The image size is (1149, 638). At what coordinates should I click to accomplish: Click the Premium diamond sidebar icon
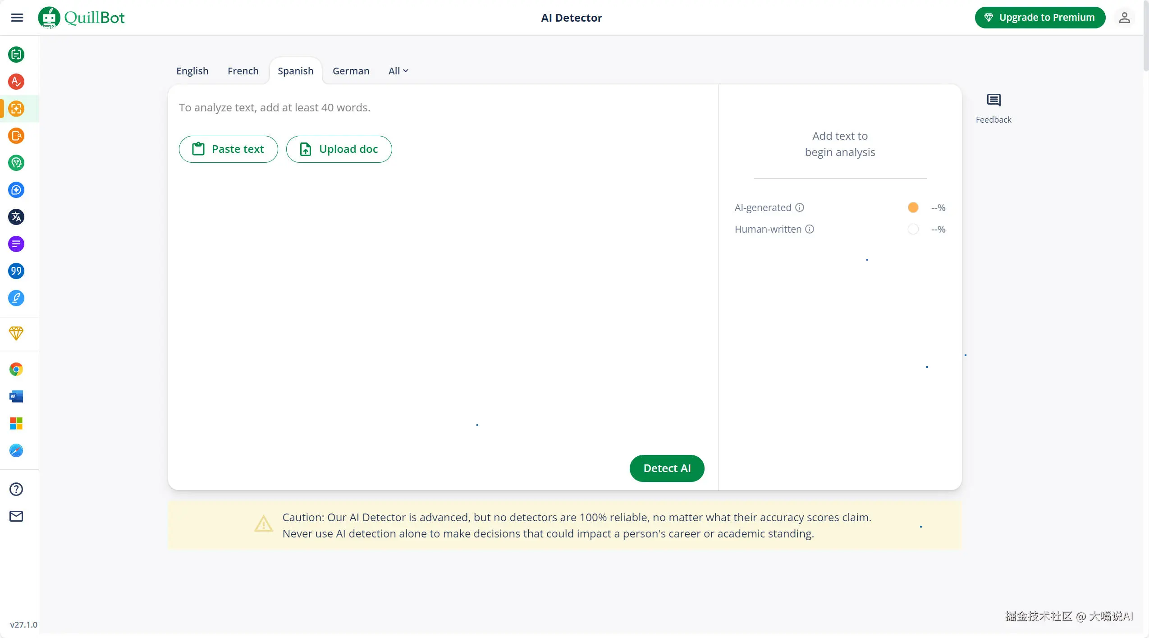16,333
